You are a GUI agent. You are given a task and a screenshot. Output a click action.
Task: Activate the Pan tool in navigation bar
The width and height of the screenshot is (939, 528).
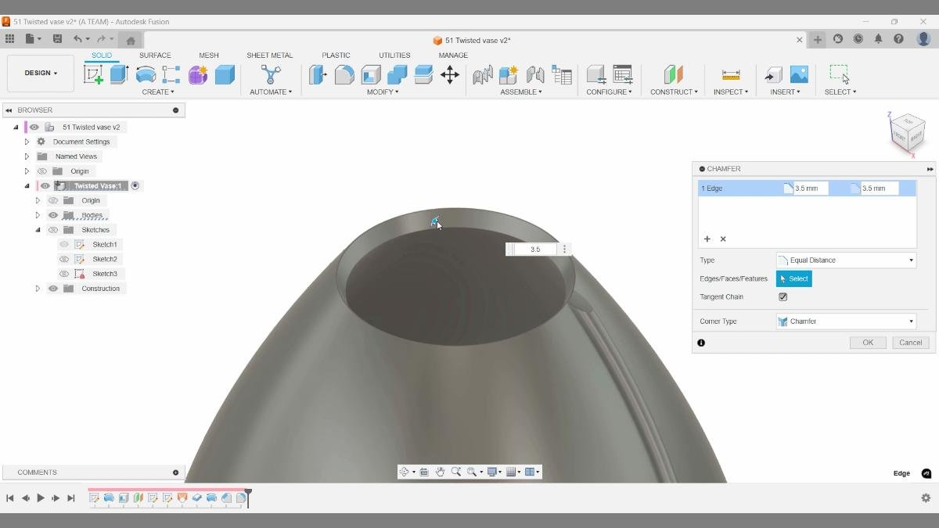coord(441,472)
